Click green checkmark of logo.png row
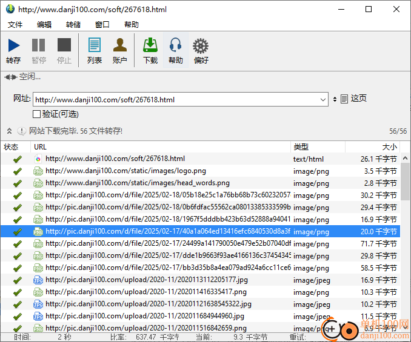Viewport: 411px width, 342px height. (18, 171)
